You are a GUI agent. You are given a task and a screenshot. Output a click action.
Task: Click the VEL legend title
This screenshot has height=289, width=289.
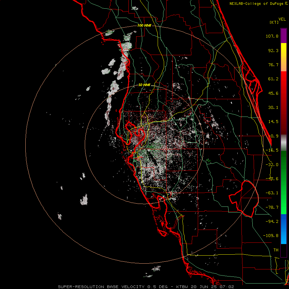(282, 19)
